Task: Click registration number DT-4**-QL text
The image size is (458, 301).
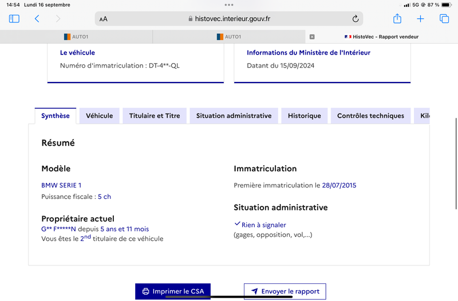Action: (164, 65)
